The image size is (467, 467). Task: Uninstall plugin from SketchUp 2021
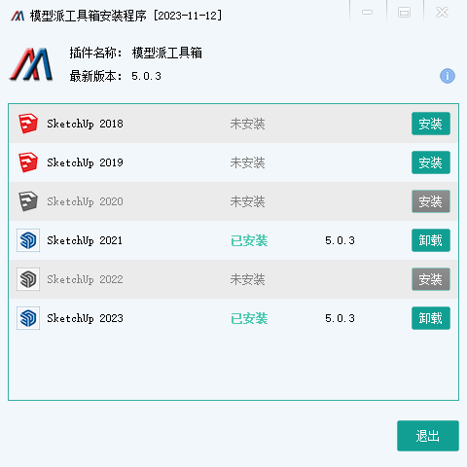pos(431,240)
